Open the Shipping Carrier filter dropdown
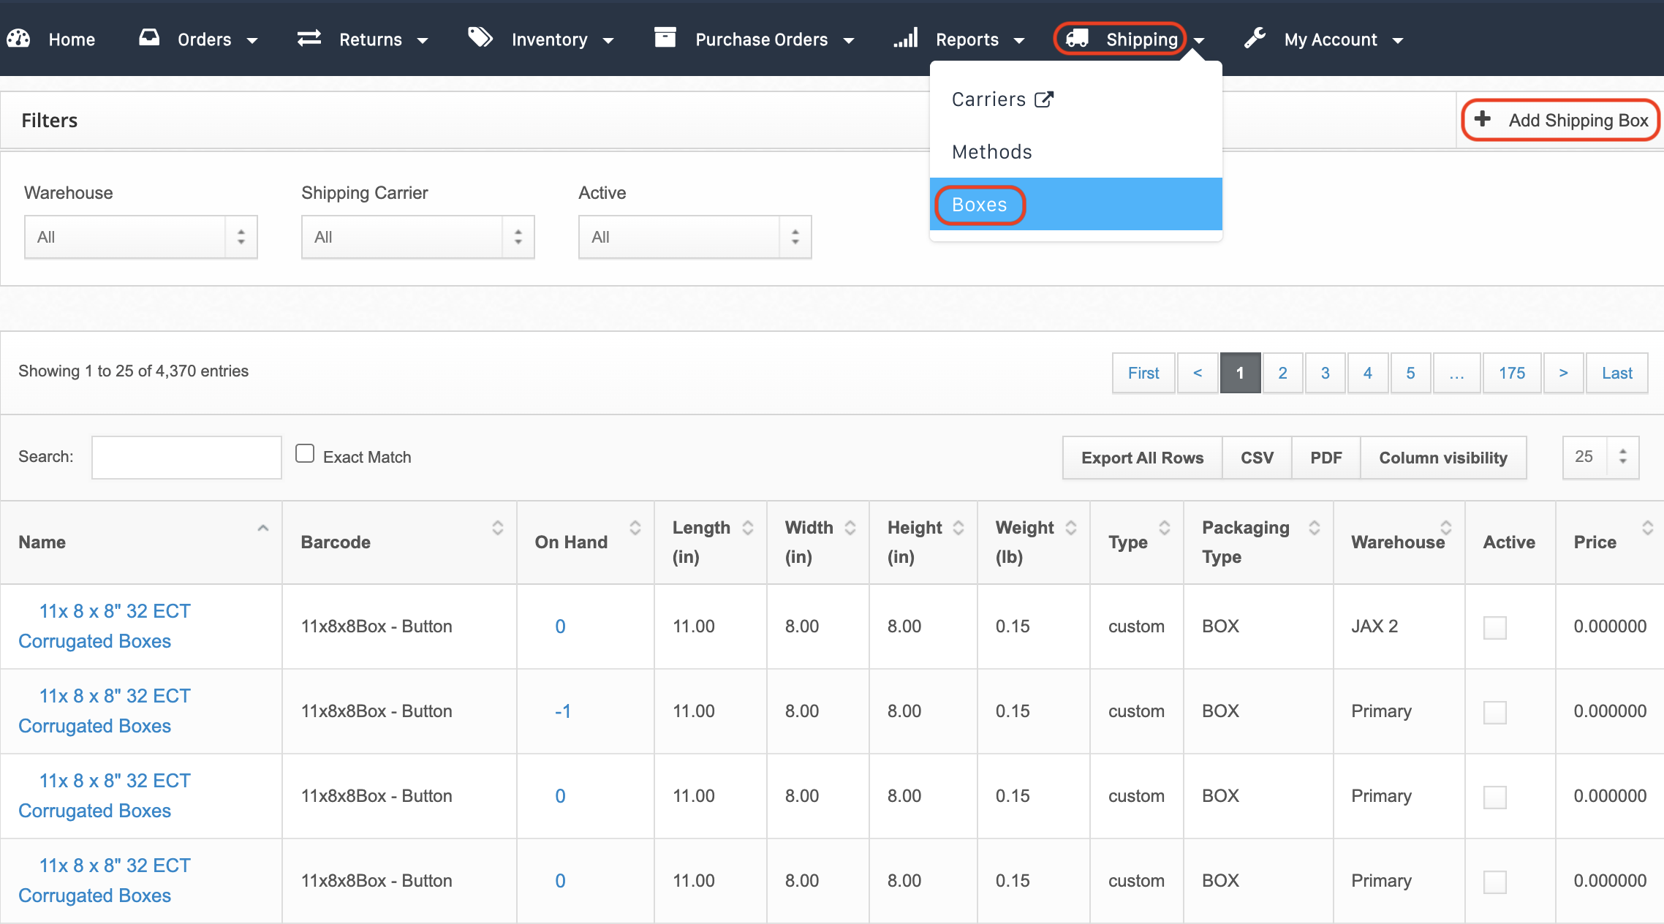The width and height of the screenshot is (1664, 924). pos(417,237)
